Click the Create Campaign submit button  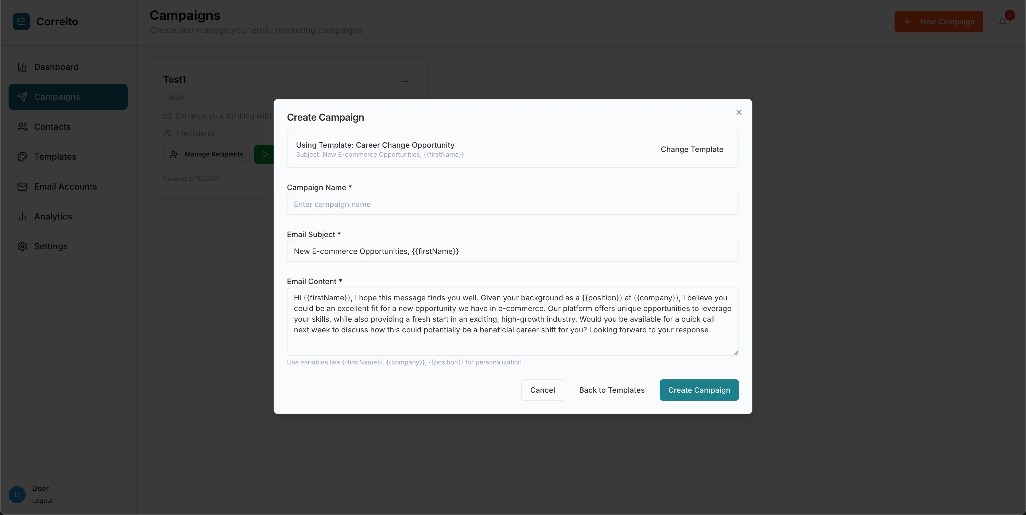coord(699,390)
